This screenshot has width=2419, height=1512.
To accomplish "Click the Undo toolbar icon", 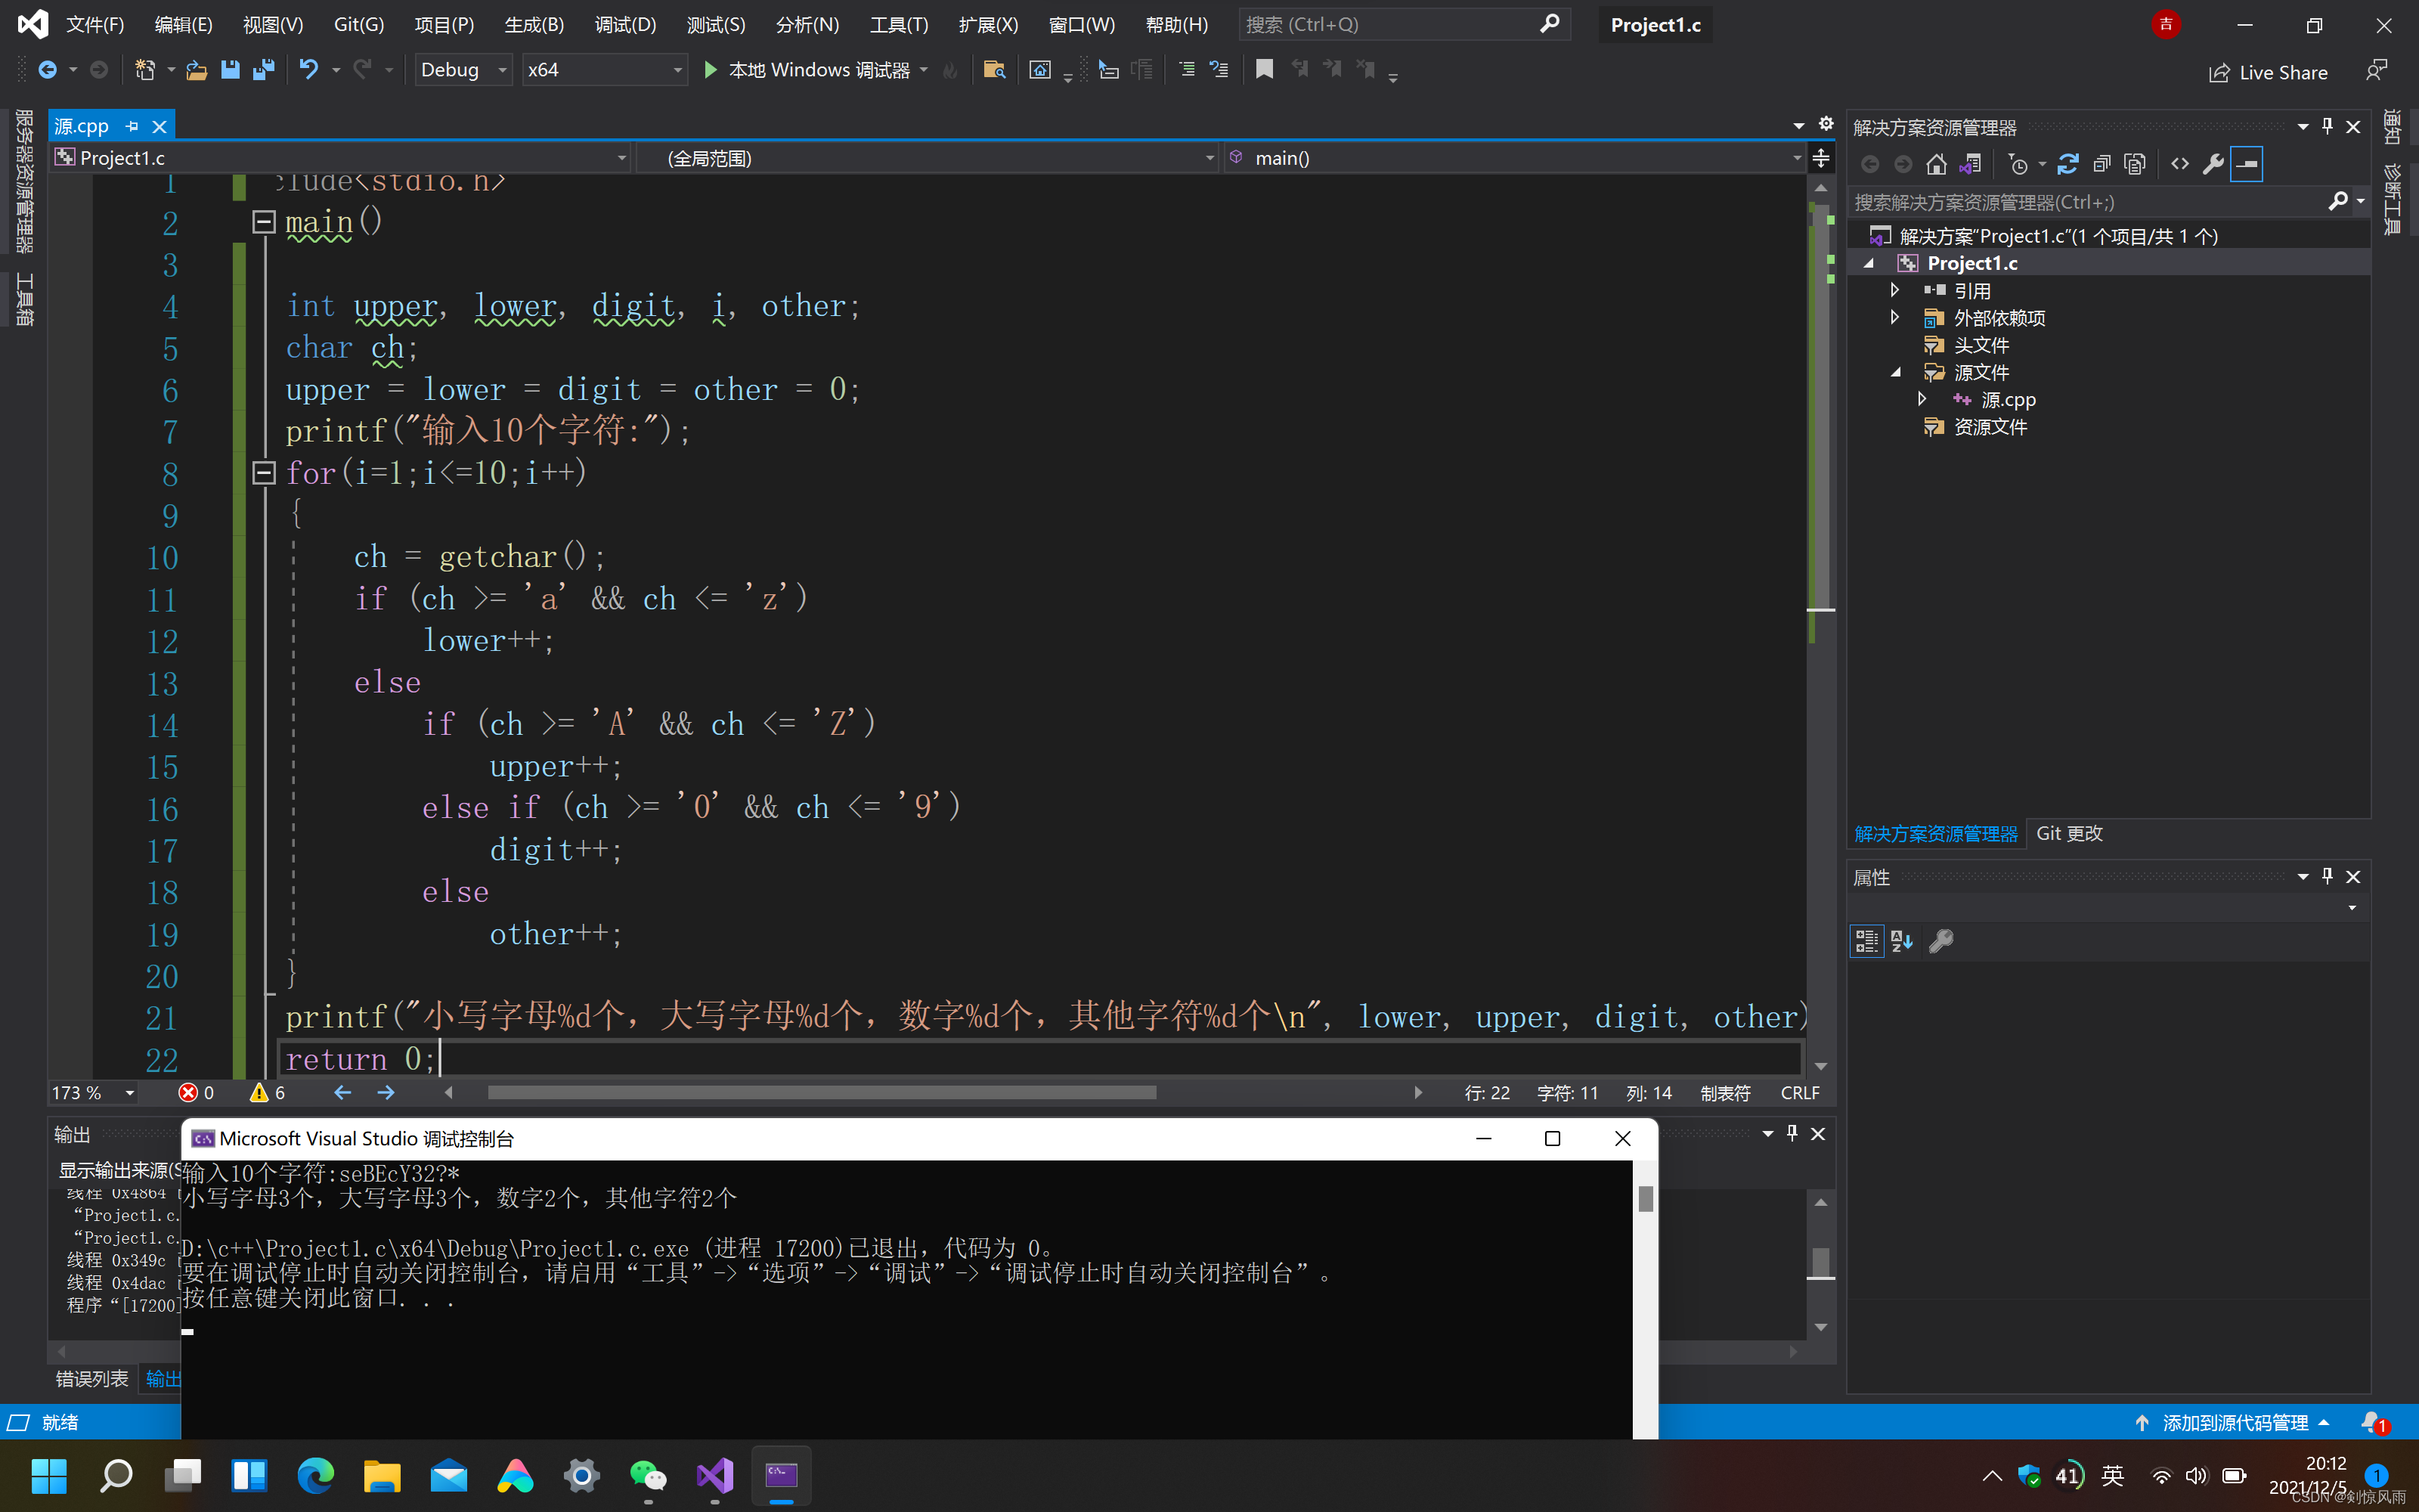I will (308, 70).
